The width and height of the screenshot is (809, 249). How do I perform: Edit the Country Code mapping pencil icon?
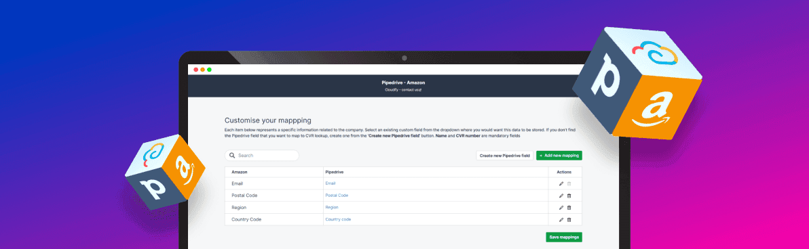[x=561, y=220]
